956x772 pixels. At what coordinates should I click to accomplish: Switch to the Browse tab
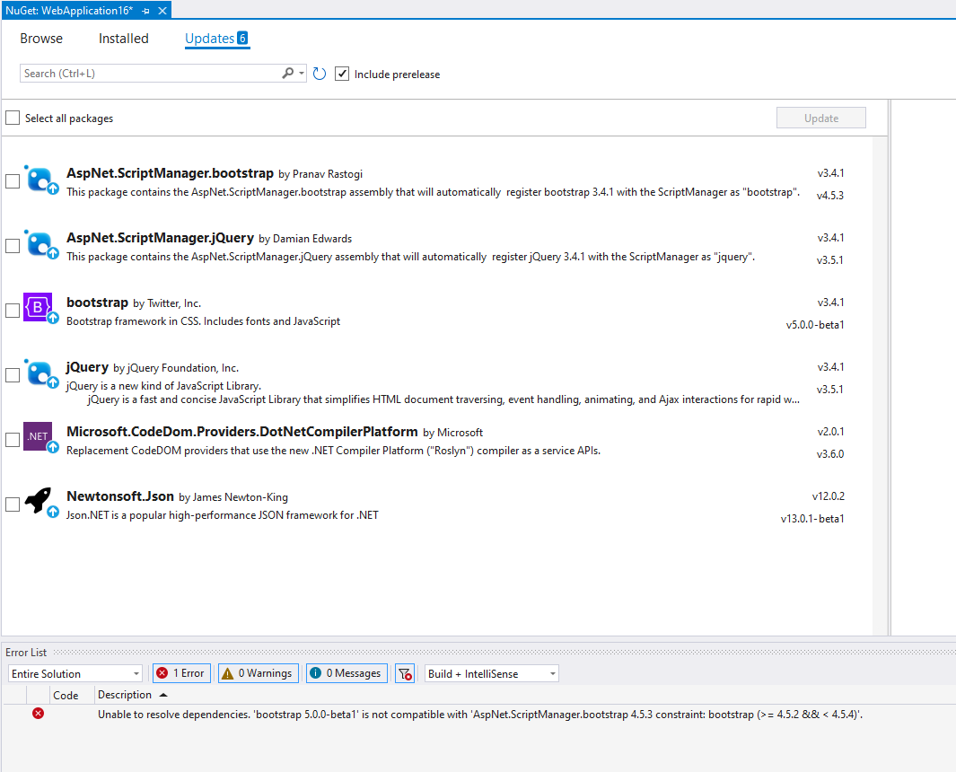coord(41,39)
